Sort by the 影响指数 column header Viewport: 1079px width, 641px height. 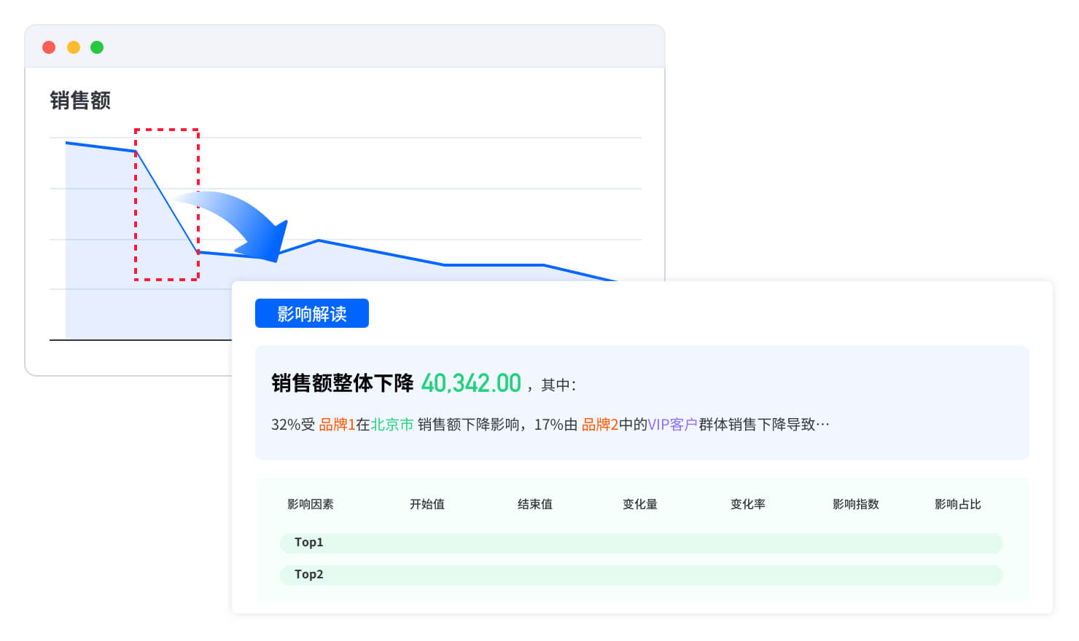coord(855,504)
